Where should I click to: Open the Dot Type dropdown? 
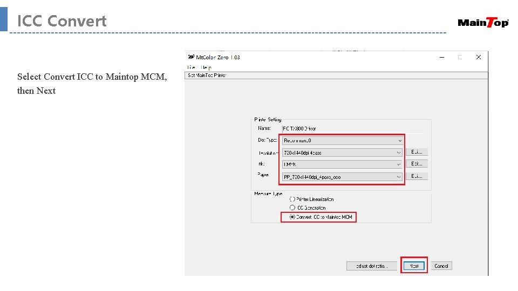[x=342, y=141]
